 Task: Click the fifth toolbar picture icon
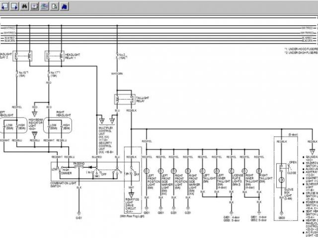45,6
